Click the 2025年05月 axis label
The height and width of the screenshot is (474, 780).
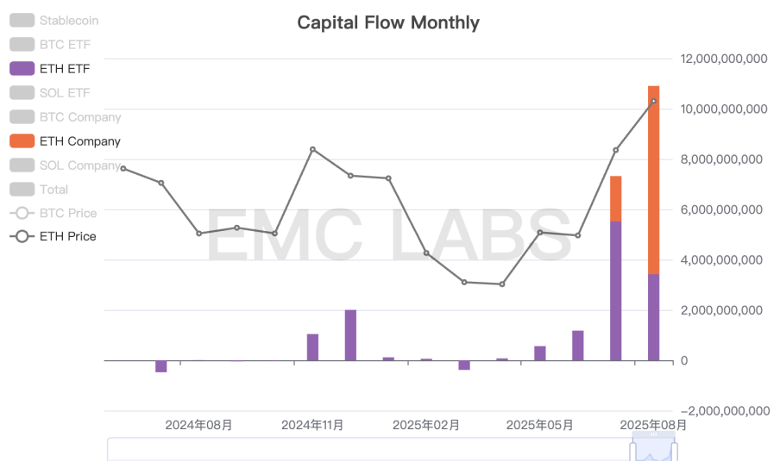click(539, 425)
